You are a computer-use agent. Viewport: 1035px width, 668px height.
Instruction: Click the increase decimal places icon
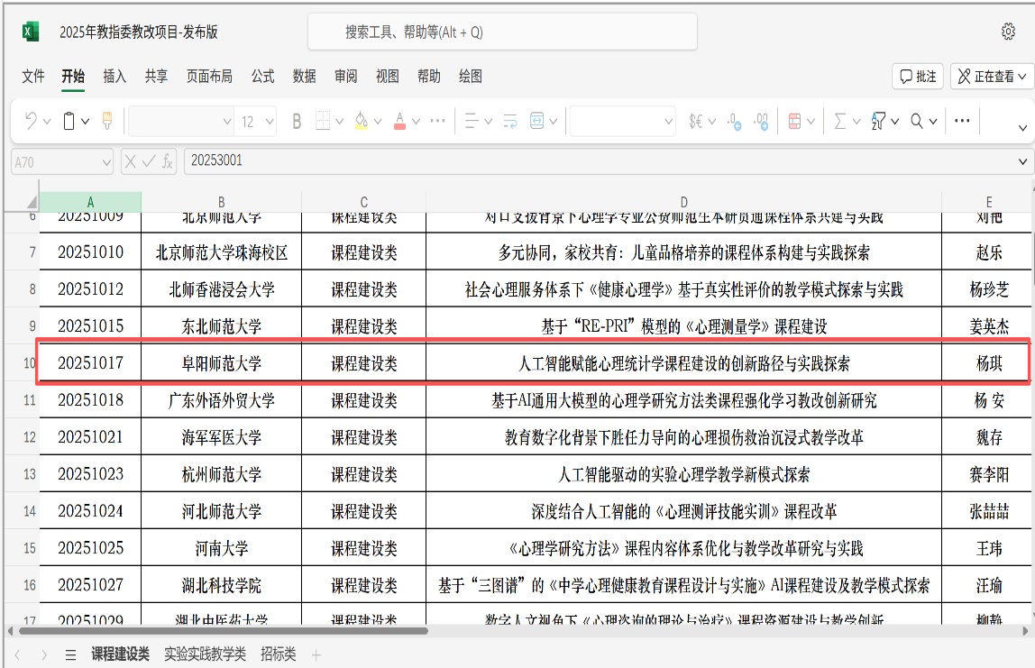[x=734, y=121]
